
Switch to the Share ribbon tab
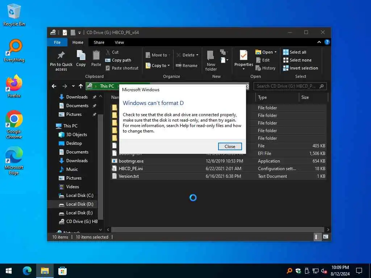pyautogui.click(x=99, y=42)
